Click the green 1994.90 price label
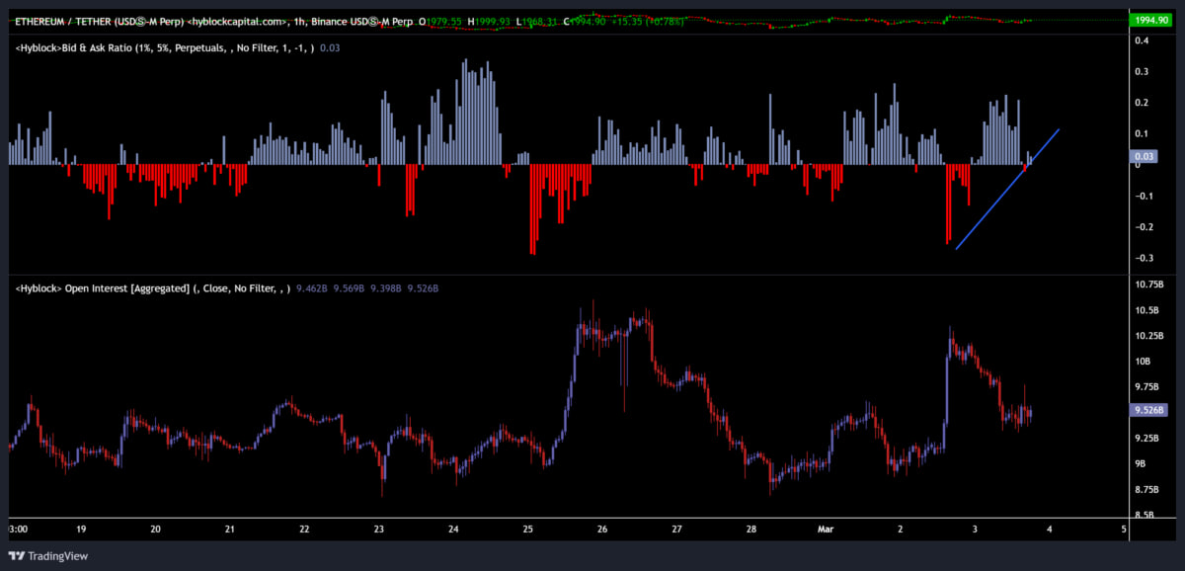This screenshot has width=1185, height=571. click(x=1145, y=20)
